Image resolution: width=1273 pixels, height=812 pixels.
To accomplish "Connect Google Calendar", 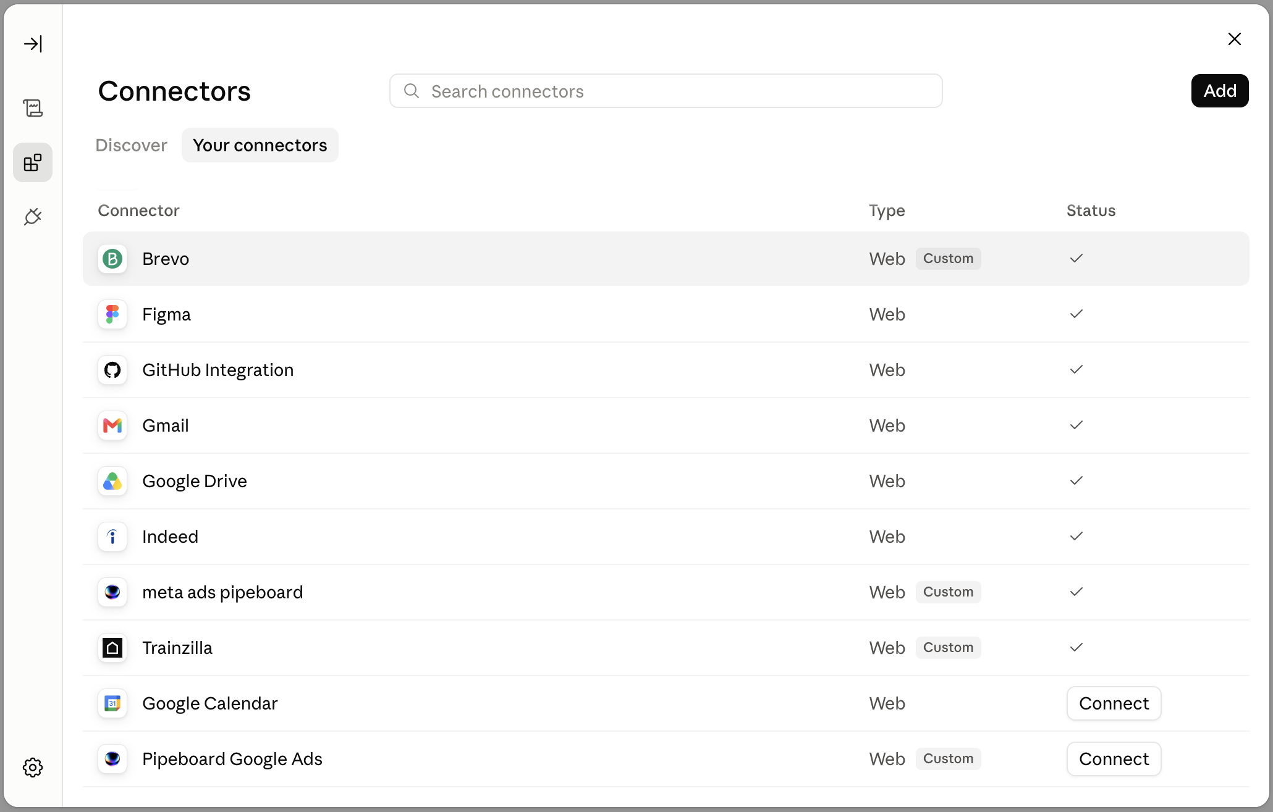I will (x=1114, y=703).
